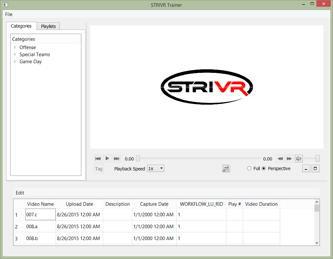Select row header number 3
This screenshot has width=333, height=259.
19,238
